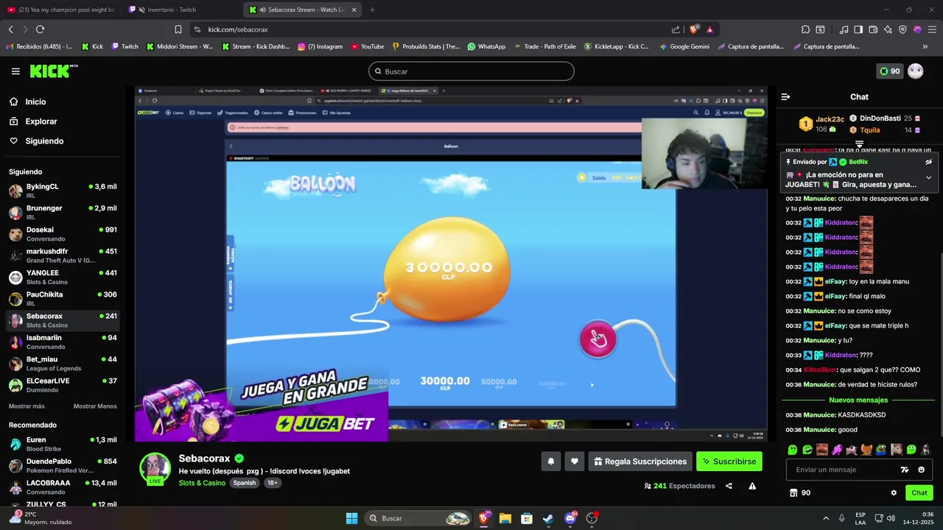The width and height of the screenshot is (943, 530).
Task: Open BykingCL channel in followed list
Action: click(x=63, y=191)
